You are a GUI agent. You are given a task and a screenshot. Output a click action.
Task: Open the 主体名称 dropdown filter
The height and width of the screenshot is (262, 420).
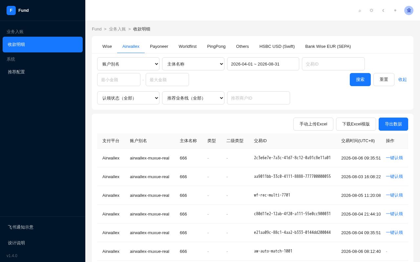pos(193,64)
